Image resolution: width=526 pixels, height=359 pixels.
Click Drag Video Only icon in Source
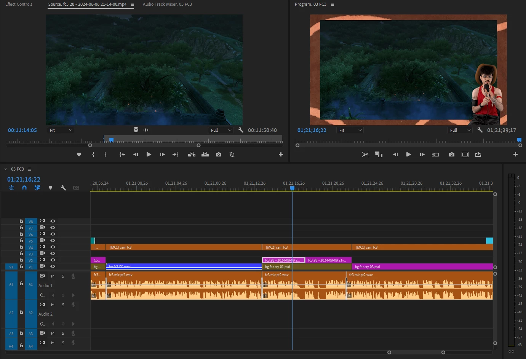point(136,130)
